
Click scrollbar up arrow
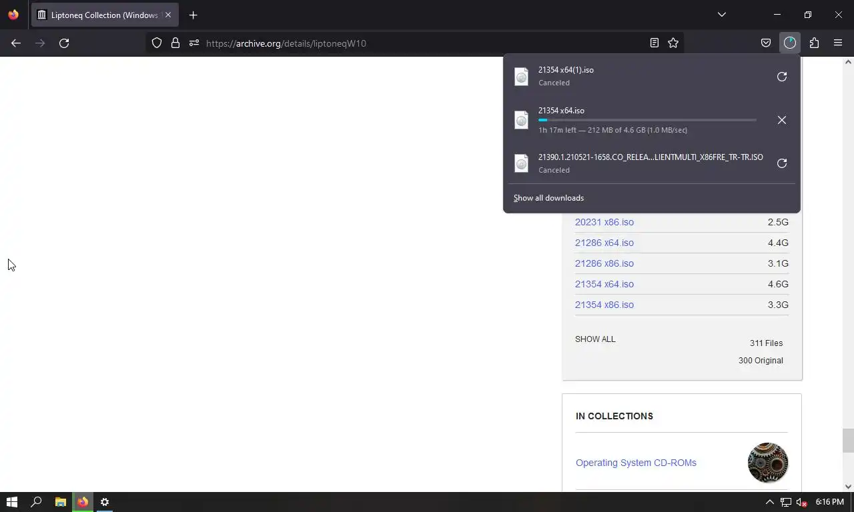coord(848,62)
